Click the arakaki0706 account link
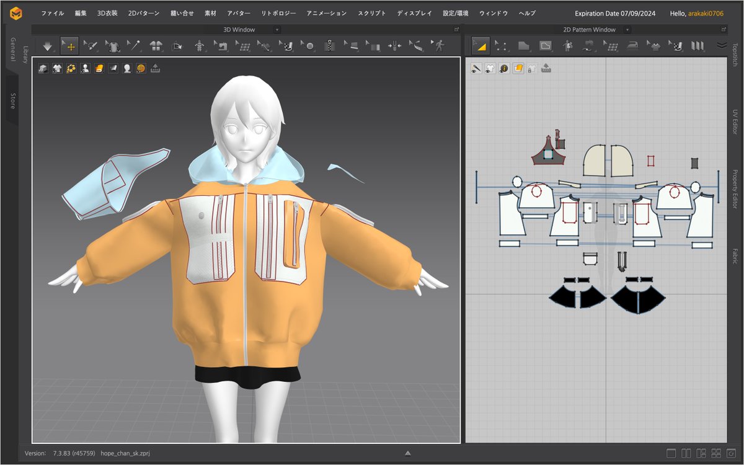This screenshot has height=465, width=744. pyautogui.click(x=706, y=13)
